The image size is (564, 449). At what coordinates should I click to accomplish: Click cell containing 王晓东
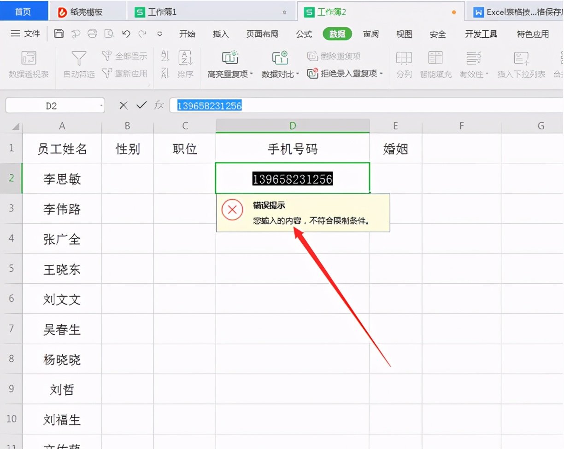pyautogui.click(x=62, y=269)
